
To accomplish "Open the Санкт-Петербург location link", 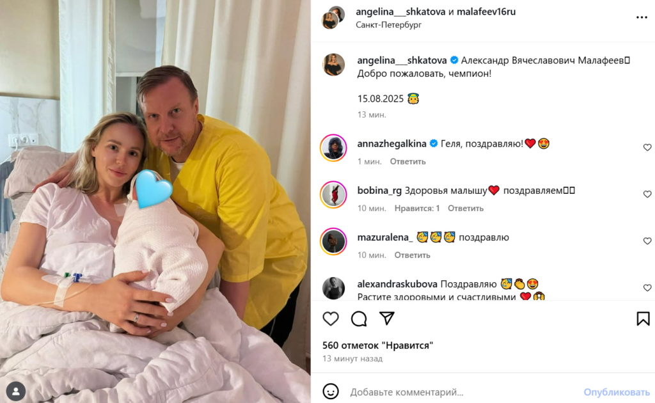I will (388, 25).
